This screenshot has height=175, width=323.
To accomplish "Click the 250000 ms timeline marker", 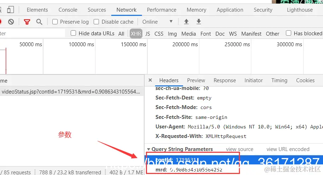I will click(x=237, y=44).
